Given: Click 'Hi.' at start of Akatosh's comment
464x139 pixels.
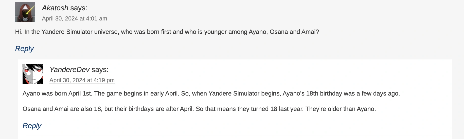Looking at the screenshot, I should tap(19, 32).
